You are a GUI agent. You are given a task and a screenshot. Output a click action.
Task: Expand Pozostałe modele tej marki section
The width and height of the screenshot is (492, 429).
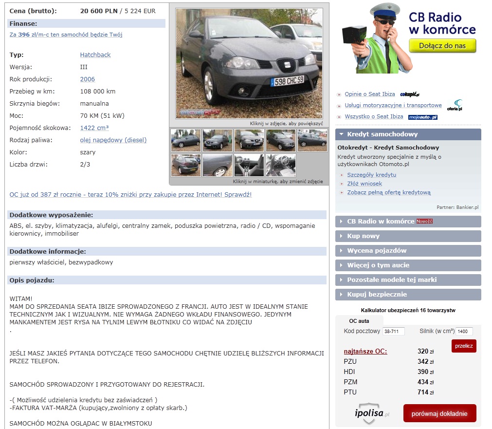click(408, 280)
